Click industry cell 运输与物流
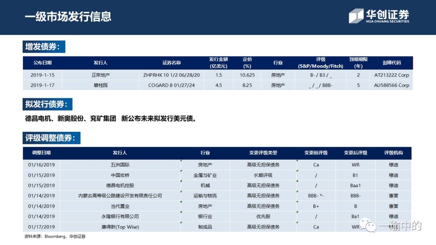Image resolution: width=436 pixels, height=245 pixels. tap(205, 195)
